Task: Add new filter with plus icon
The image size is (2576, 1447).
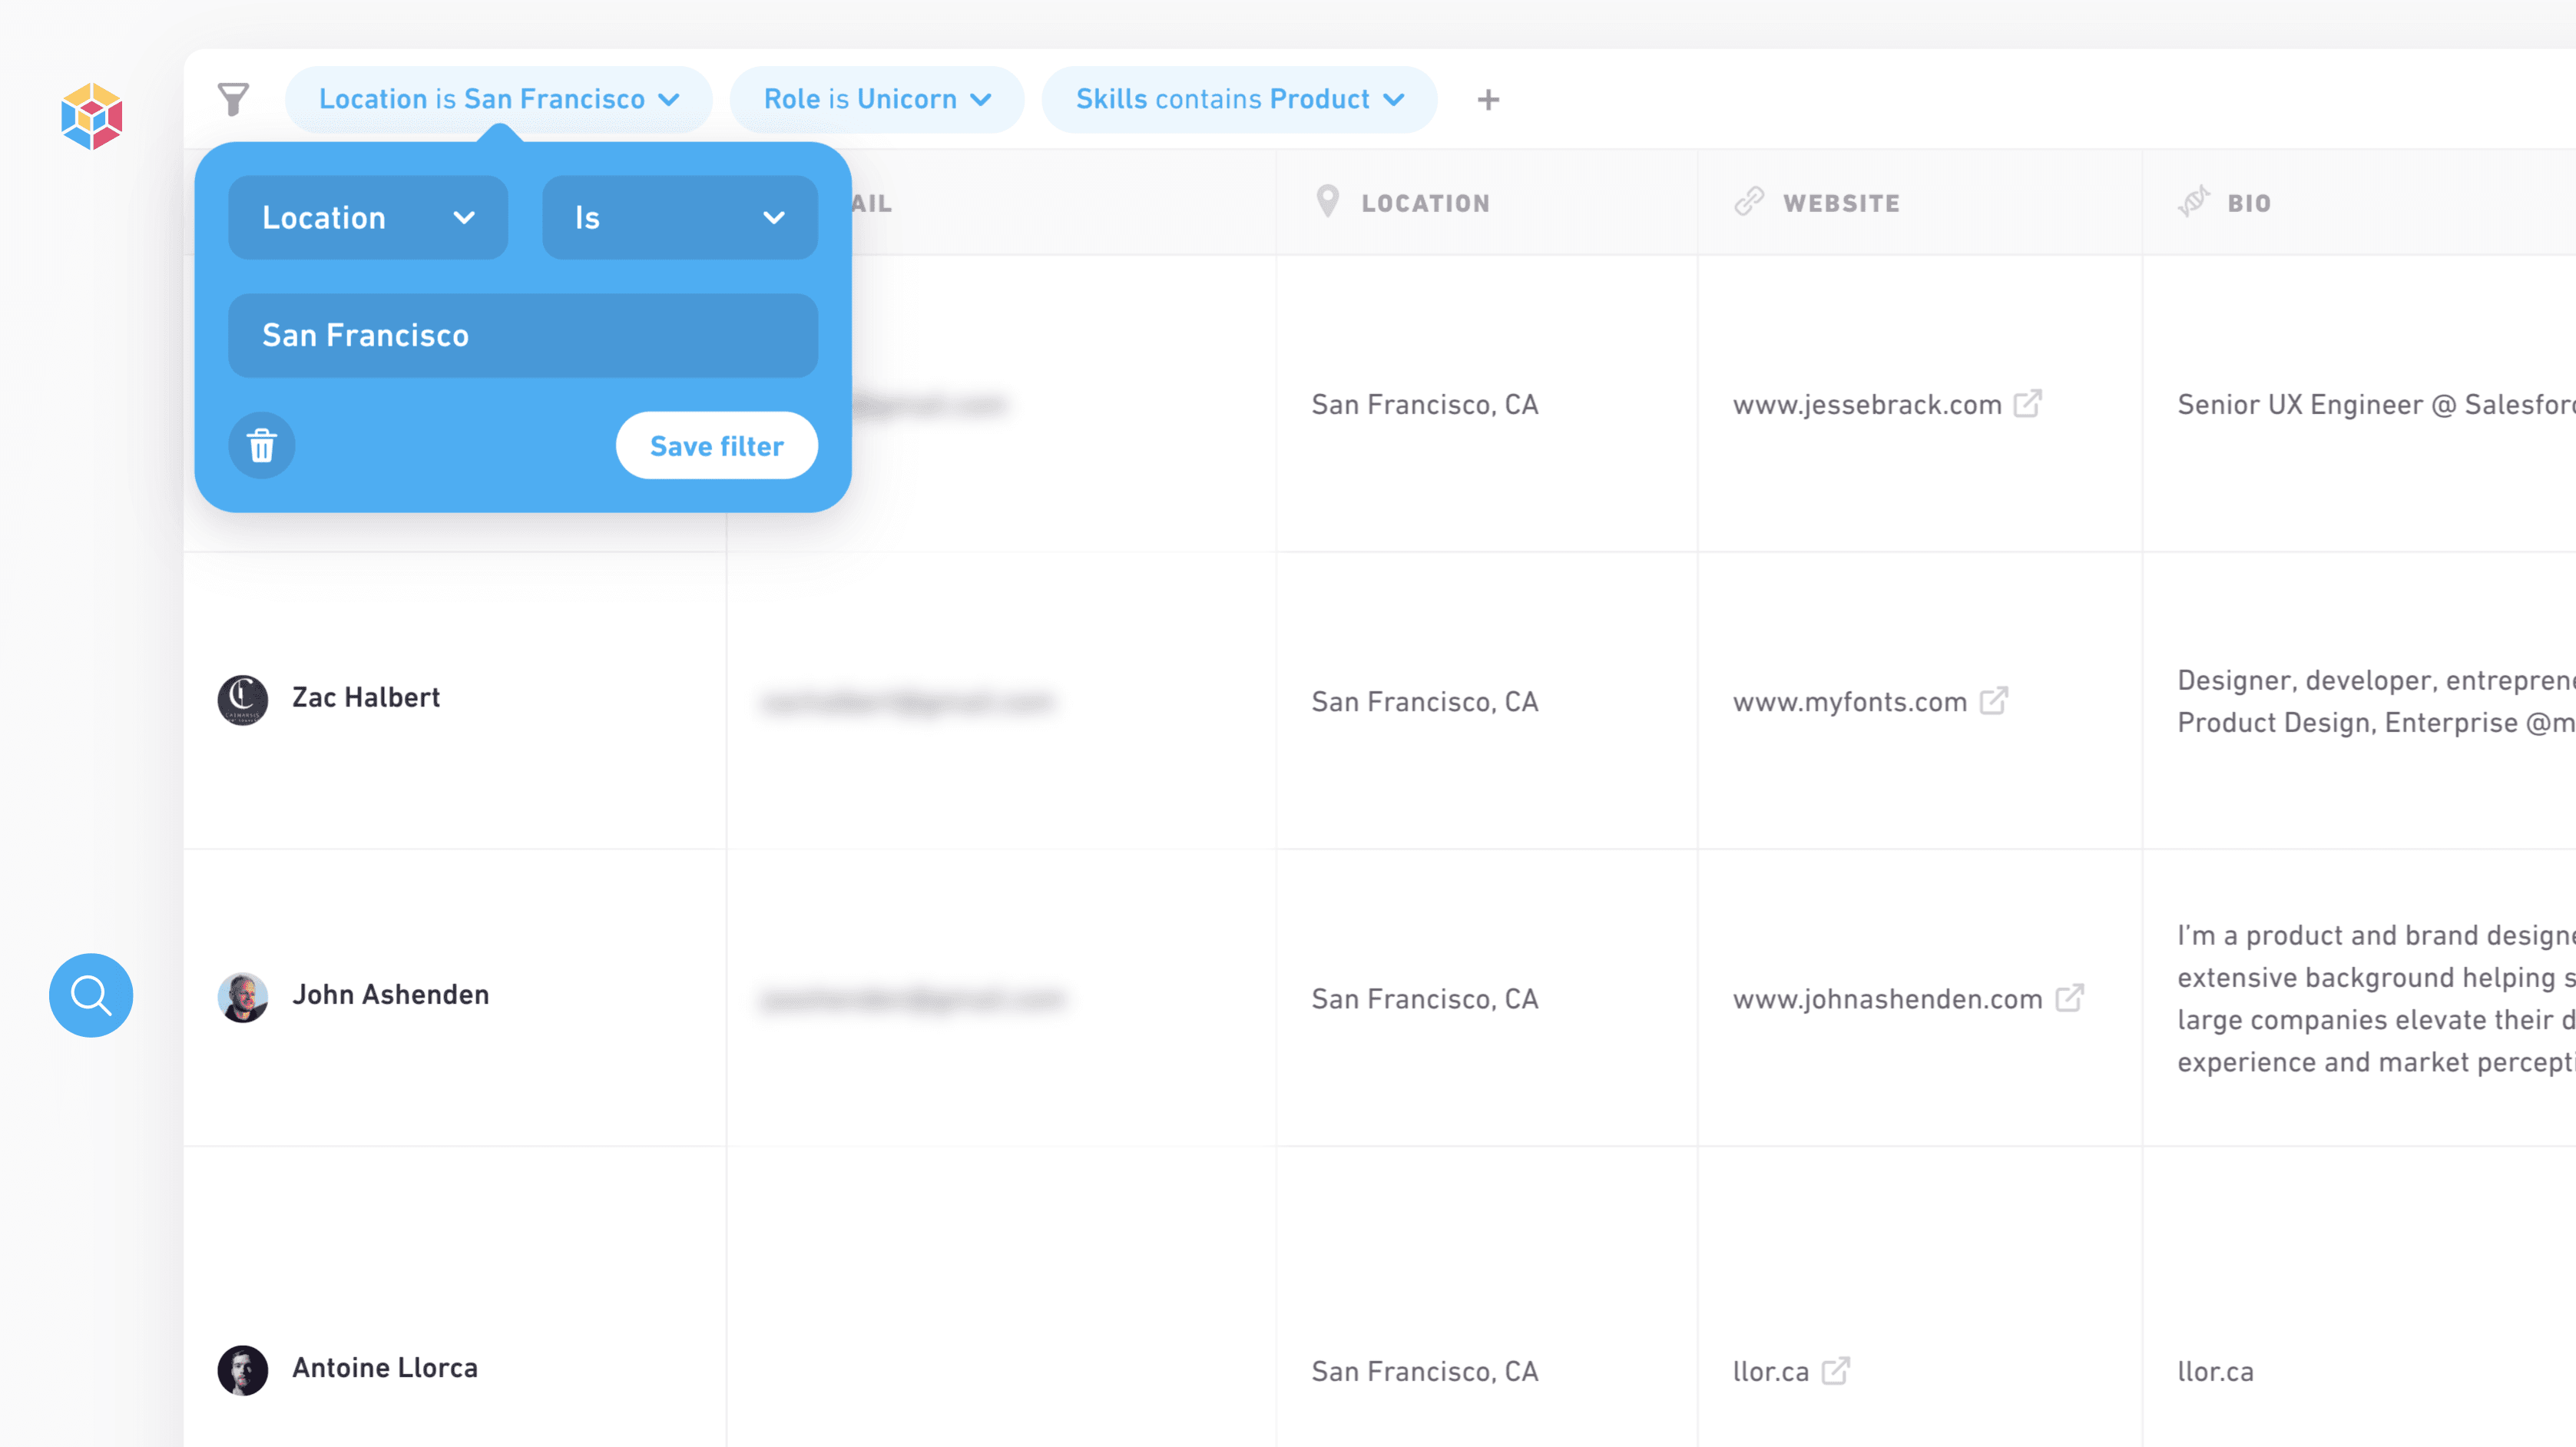Action: pos(1488,100)
